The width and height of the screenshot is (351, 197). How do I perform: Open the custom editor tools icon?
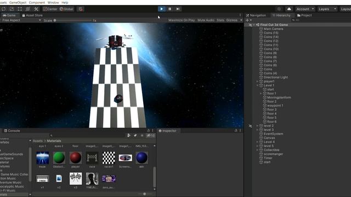[36, 9]
